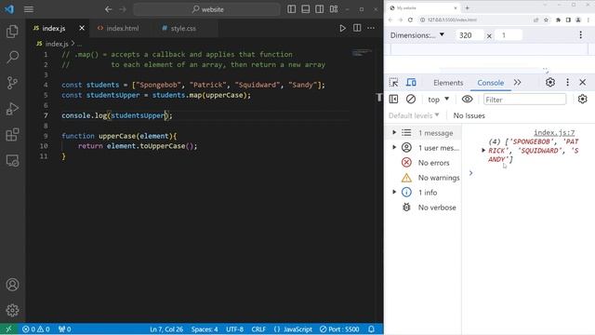Open VS Code notifications bell

pos(371,329)
